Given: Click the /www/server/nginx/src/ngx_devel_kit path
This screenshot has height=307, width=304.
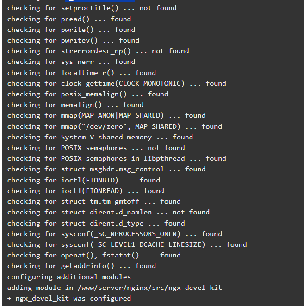Looking at the screenshot, I should click(149, 288).
